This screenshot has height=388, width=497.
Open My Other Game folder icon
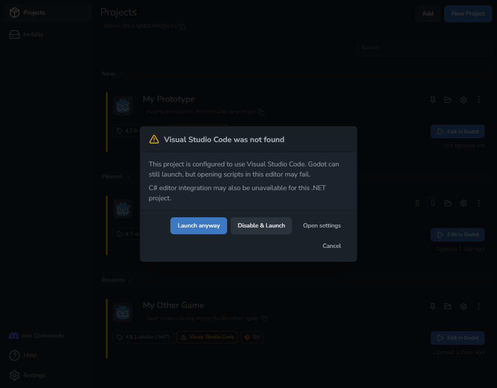pos(448,307)
